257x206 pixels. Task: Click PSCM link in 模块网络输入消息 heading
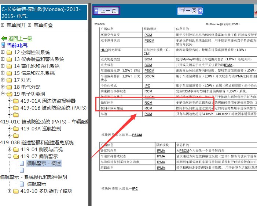(x=137, y=135)
